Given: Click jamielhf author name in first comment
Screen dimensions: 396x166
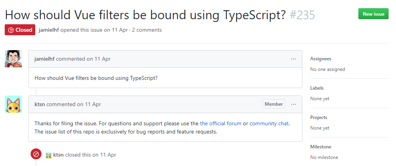Looking at the screenshot, I should point(45,59).
